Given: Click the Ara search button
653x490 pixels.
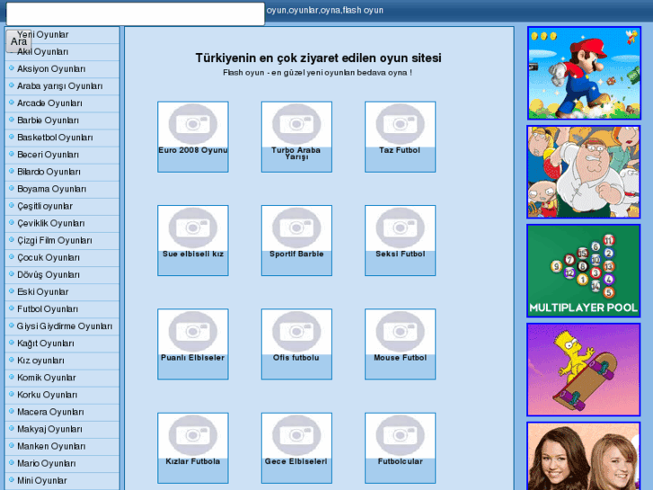Looking at the screenshot, I should point(19,41).
